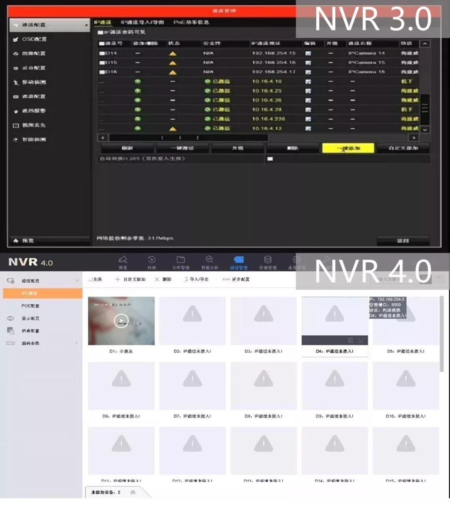The height and width of the screenshot is (506, 450).
Task: Switch to the IP通道 tab
Action: (x=102, y=22)
